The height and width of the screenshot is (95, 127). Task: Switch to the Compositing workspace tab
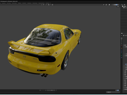click(35, 3)
